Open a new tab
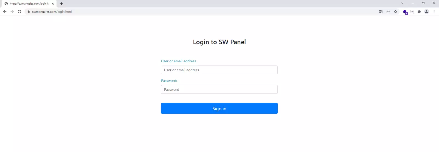Image resolution: width=439 pixels, height=152 pixels. (x=61, y=4)
